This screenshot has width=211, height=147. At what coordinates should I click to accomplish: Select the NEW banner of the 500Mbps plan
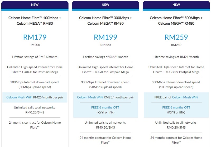[x=176, y=5]
